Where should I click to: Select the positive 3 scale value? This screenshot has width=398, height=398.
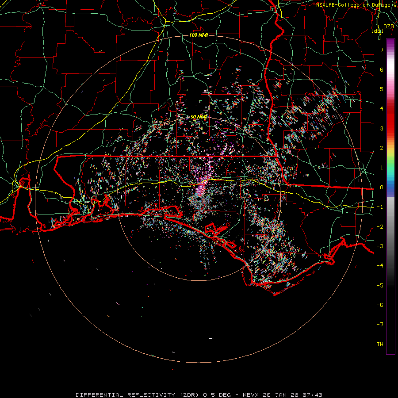click(382, 128)
